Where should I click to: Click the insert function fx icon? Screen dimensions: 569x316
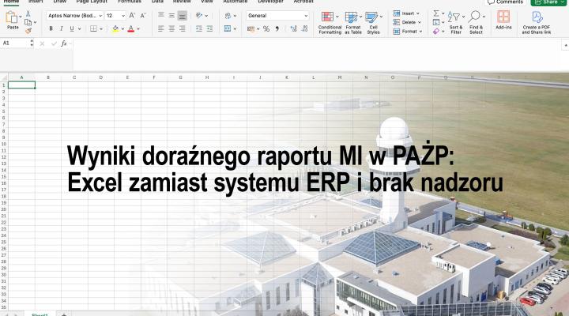(x=64, y=43)
